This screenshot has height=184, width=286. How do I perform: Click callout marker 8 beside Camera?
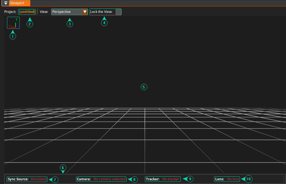click(134, 179)
